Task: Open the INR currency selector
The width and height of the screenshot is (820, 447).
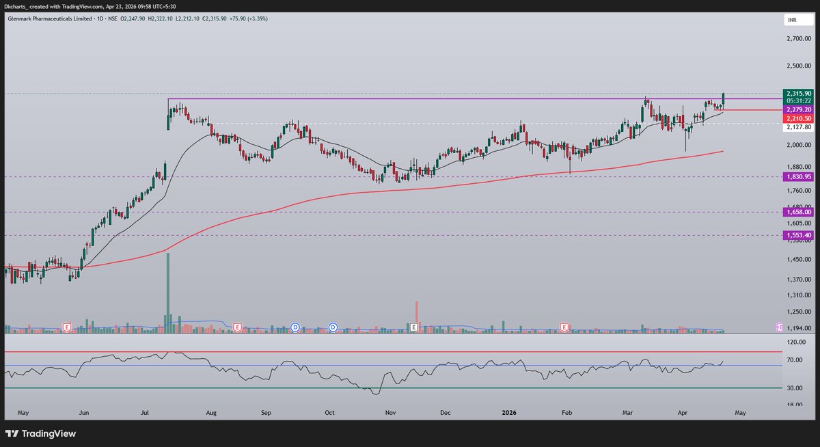Action: (x=793, y=19)
